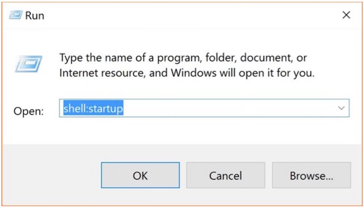Click the small Run icon in title bar
Viewport: 364px width, 208px height.
17,16
